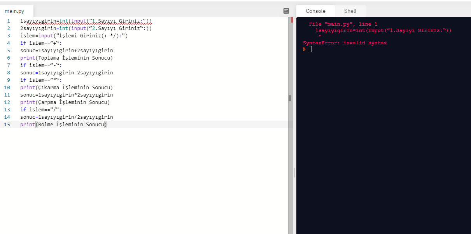Screen dimensions: 471x234
Task: Click 'print(Çıkarma İşleminin Sonucu)' line
Action: pyautogui.click(x=67, y=87)
